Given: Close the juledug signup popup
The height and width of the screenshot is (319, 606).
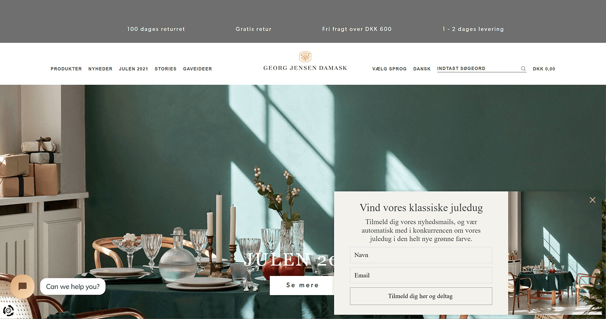Looking at the screenshot, I should (592, 200).
